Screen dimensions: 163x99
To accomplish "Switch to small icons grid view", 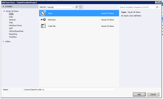I will tap(77, 7).
